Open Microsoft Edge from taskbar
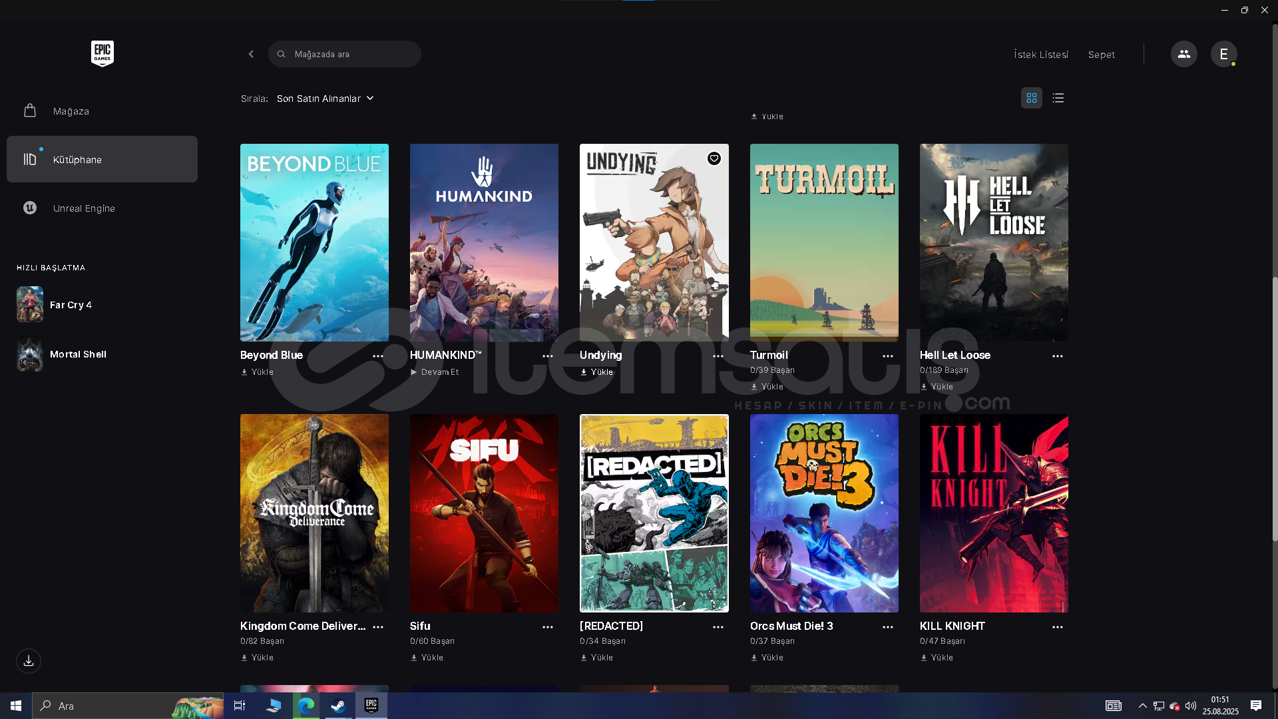Image resolution: width=1278 pixels, height=719 pixels. pyautogui.click(x=306, y=706)
